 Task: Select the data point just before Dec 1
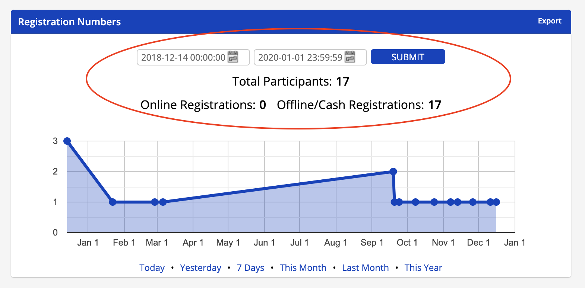pos(472,202)
